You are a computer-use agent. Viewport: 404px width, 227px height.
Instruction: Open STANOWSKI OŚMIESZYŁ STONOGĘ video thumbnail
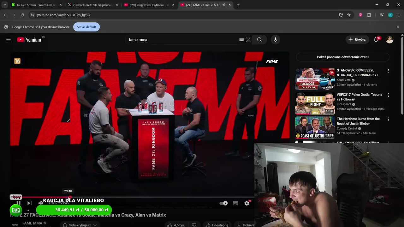coord(315,79)
